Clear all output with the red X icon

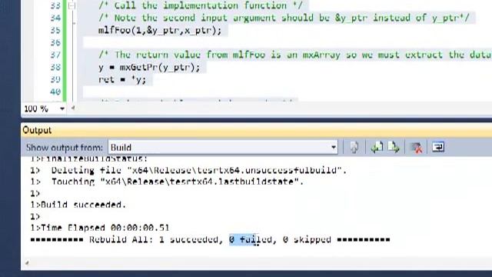pyautogui.click(x=417, y=147)
